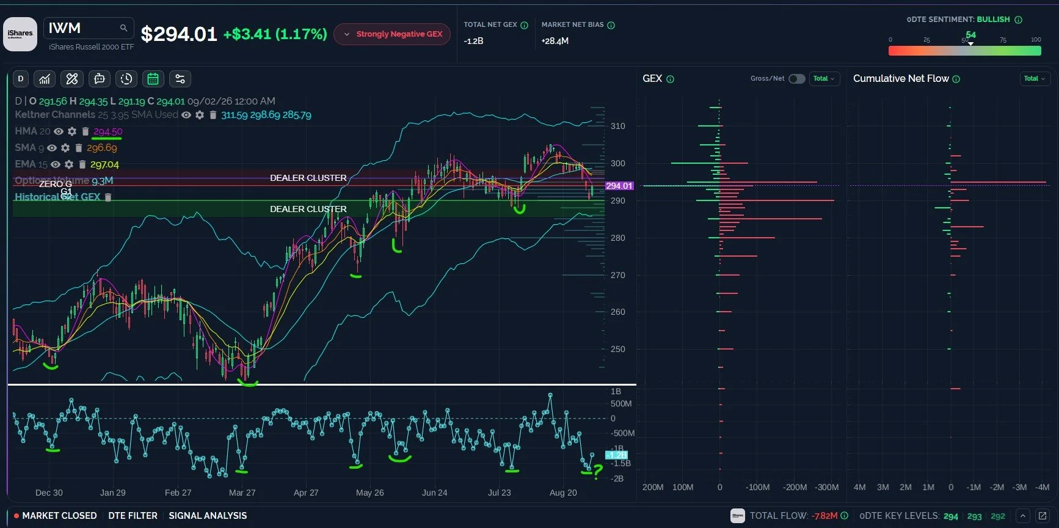
Task: Open the AI bot assistant icon
Action: click(99, 79)
